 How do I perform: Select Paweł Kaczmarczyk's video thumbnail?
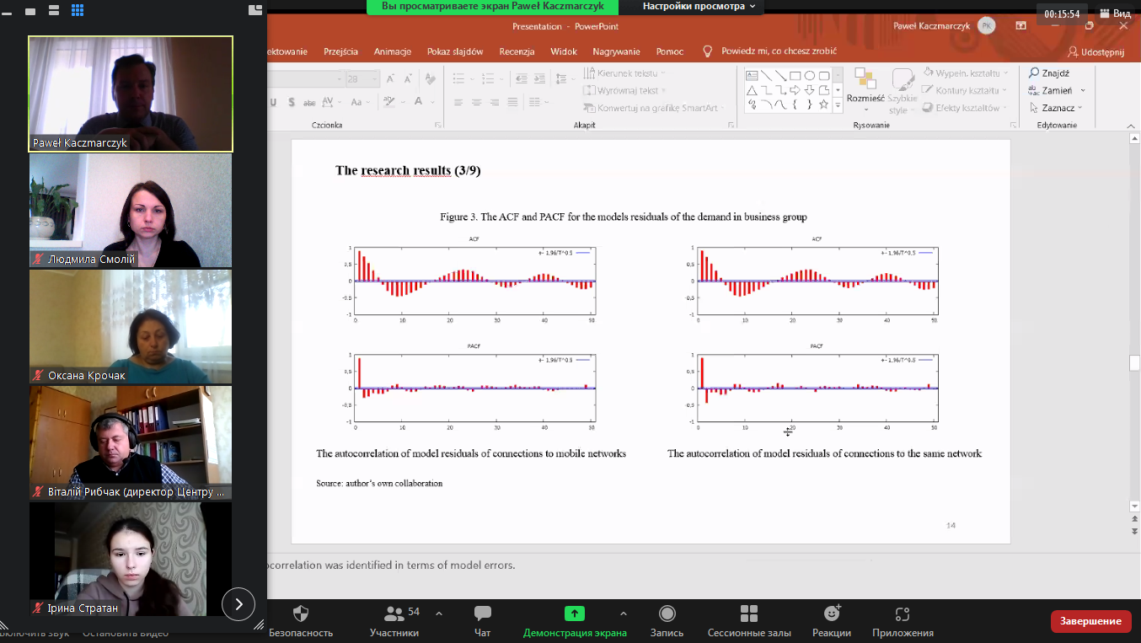(131, 94)
